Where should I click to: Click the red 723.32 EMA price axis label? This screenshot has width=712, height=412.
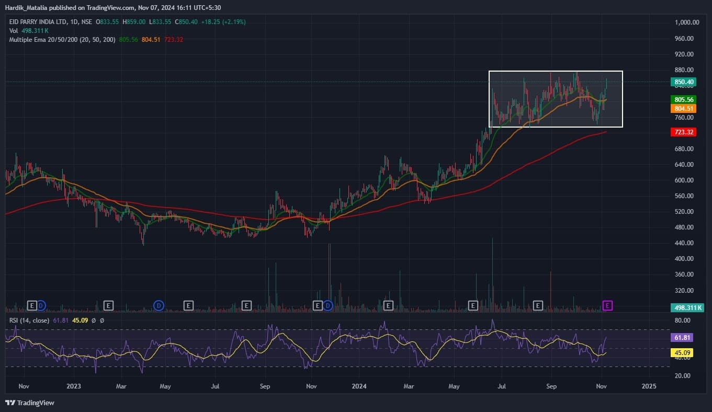(x=684, y=132)
